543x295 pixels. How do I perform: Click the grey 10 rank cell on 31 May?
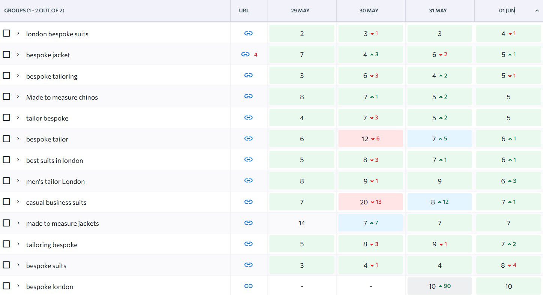pos(439,286)
